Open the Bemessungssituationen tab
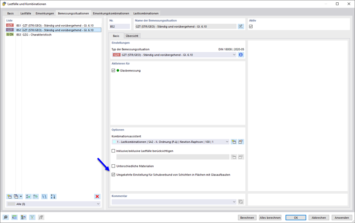The height and width of the screenshot is (223, 355). pos(73,14)
